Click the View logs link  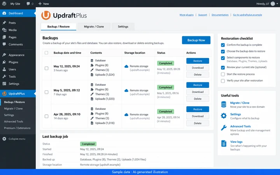pos(236,142)
